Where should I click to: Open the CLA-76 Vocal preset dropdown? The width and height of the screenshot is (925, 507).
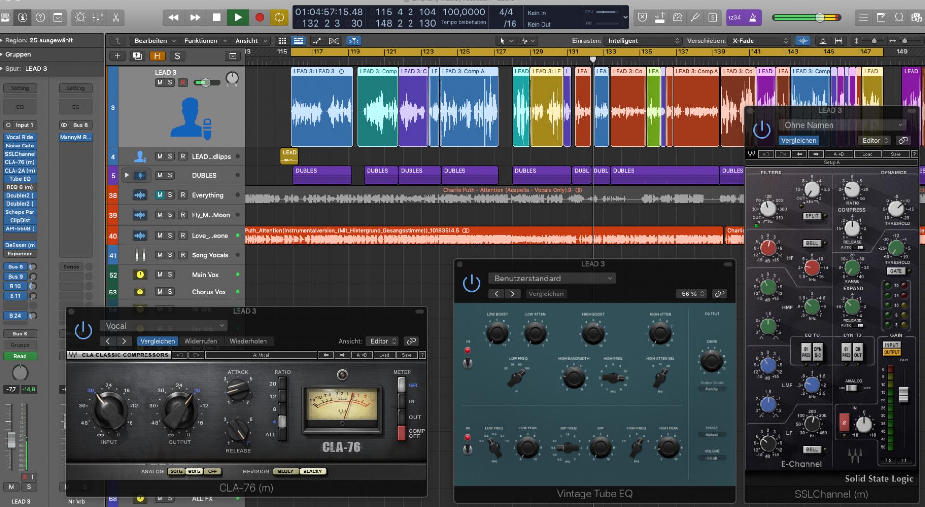[x=163, y=326]
